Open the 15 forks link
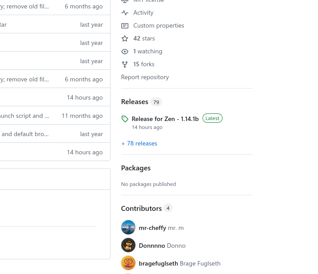This screenshot has width=318, height=274. pyautogui.click(x=144, y=64)
